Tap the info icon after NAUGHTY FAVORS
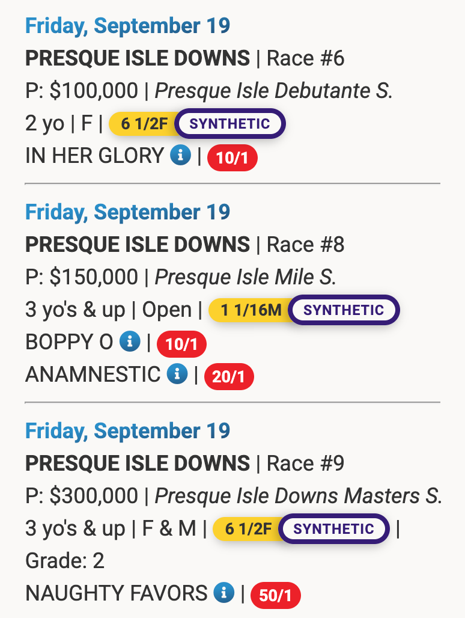465x618 pixels. click(x=223, y=593)
